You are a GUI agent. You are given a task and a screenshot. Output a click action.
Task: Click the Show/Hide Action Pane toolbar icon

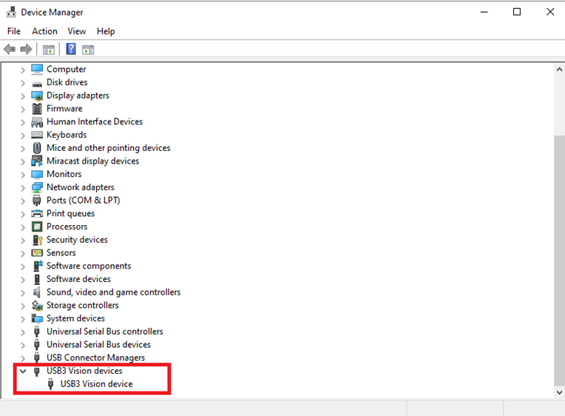tap(88, 50)
